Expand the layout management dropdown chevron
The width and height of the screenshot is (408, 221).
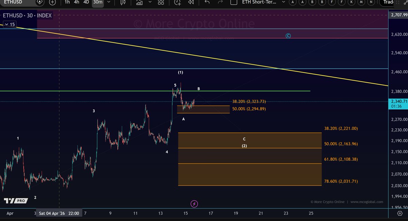pos(284,2)
